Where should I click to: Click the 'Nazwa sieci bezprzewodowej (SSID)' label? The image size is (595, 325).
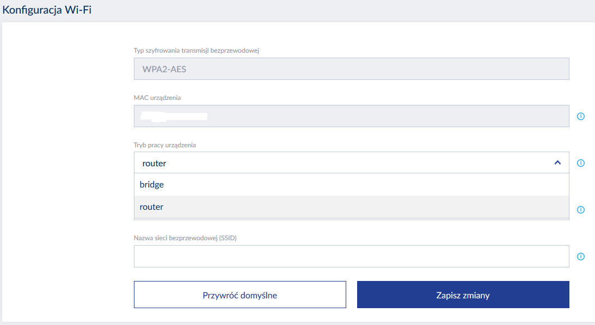coord(185,238)
